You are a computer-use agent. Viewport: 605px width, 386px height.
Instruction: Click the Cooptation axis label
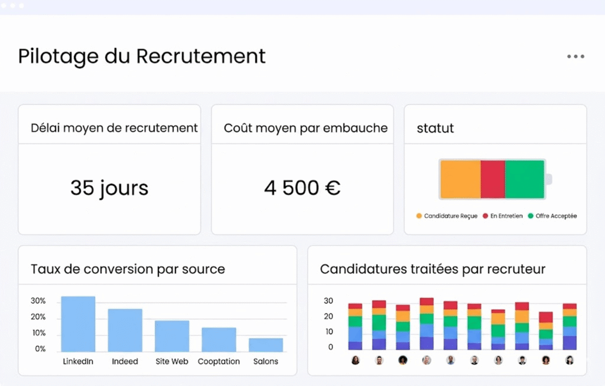(x=219, y=362)
